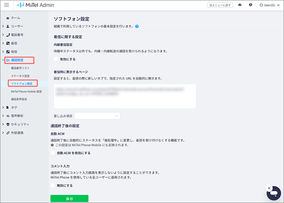
Task: Click the 電話番号 phone icon
Action: click(8, 35)
